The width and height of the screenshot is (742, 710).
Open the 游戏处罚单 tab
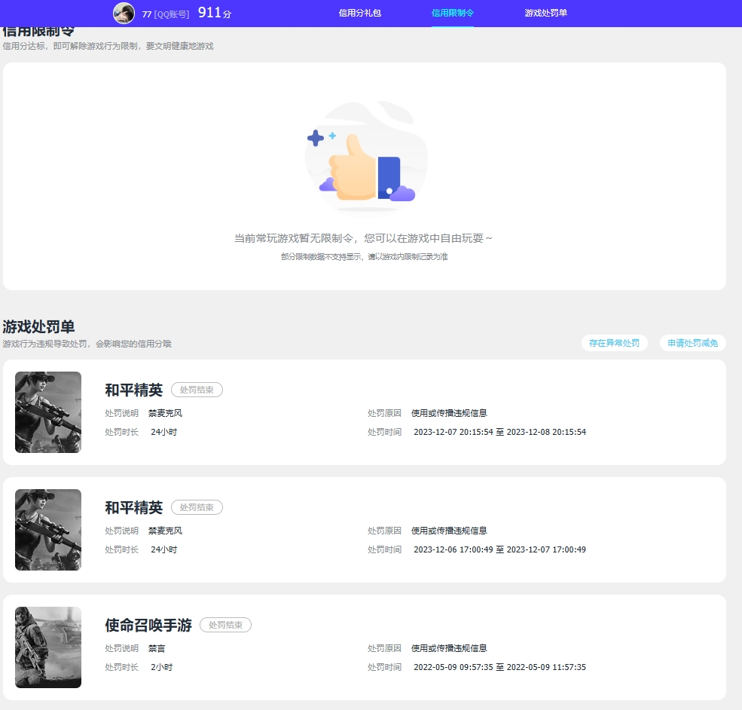(x=545, y=14)
